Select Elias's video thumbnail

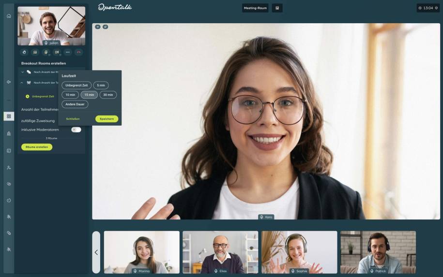(x=220, y=252)
